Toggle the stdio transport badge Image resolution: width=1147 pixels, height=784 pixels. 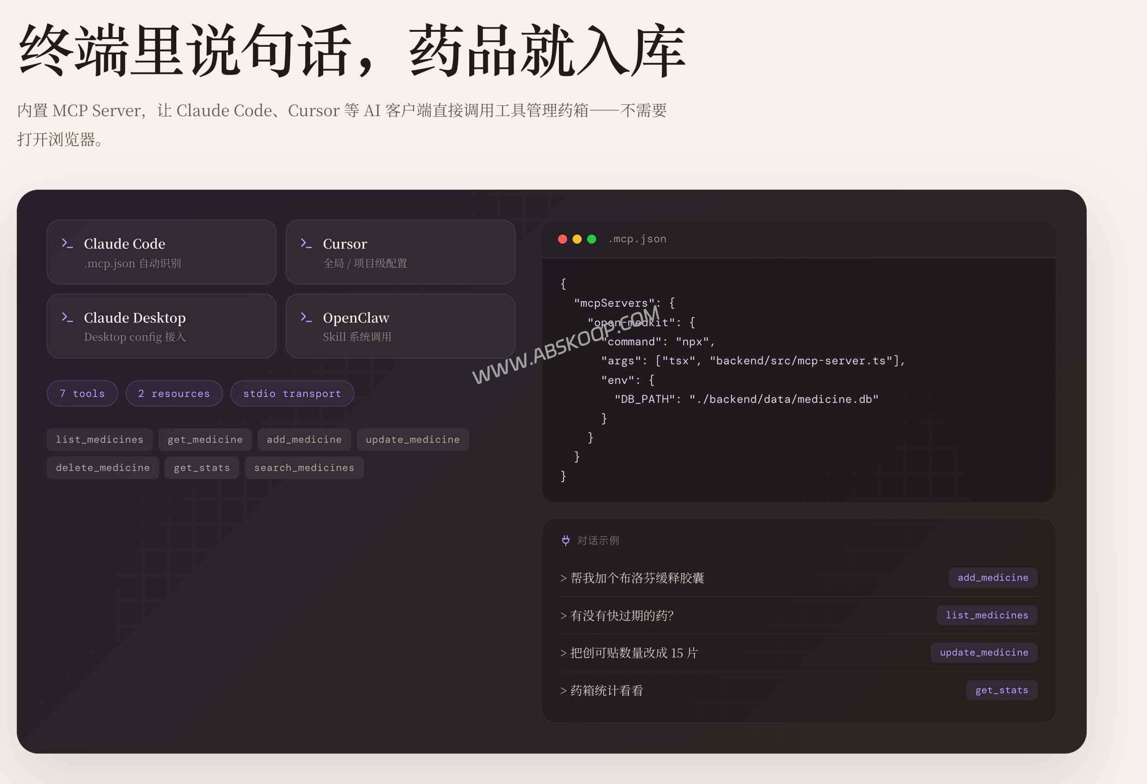tap(292, 393)
